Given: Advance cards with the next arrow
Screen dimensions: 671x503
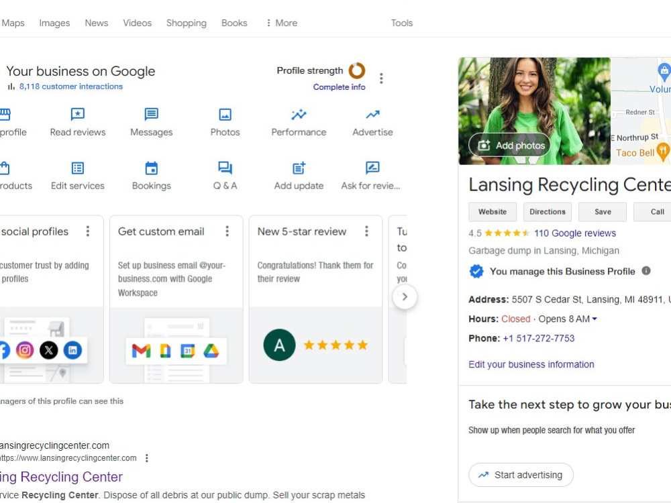Looking at the screenshot, I should (405, 296).
